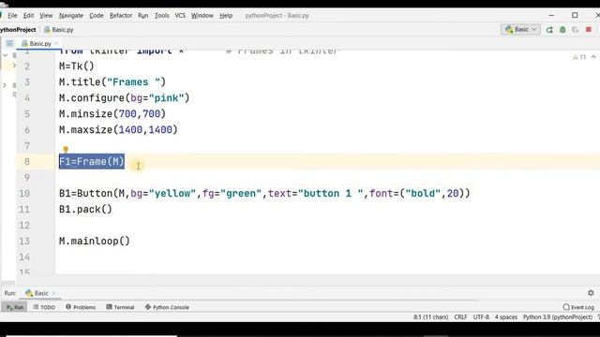This screenshot has width=600, height=337.
Task: Click Basic.py in the breadcrumb bar
Action: (58, 29)
